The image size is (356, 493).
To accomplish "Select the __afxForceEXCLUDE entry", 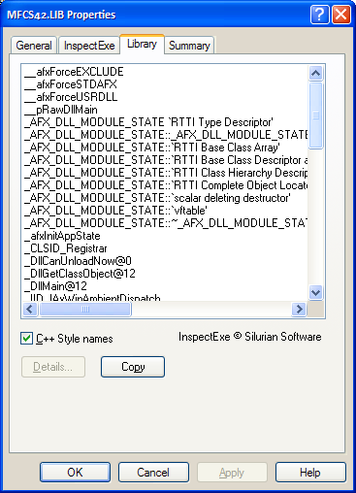I will [74, 72].
